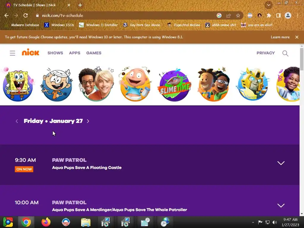Click the browser forward arrow

[x=16, y=15]
